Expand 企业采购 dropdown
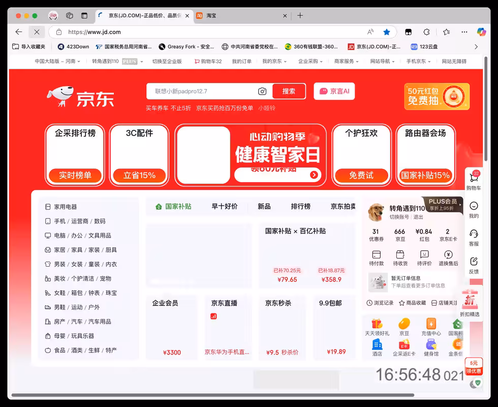The height and width of the screenshot is (407, 498). [310, 62]
